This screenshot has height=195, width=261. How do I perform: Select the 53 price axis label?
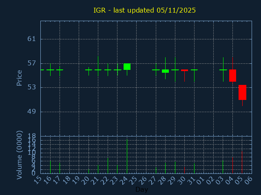(x=32, y=87)
